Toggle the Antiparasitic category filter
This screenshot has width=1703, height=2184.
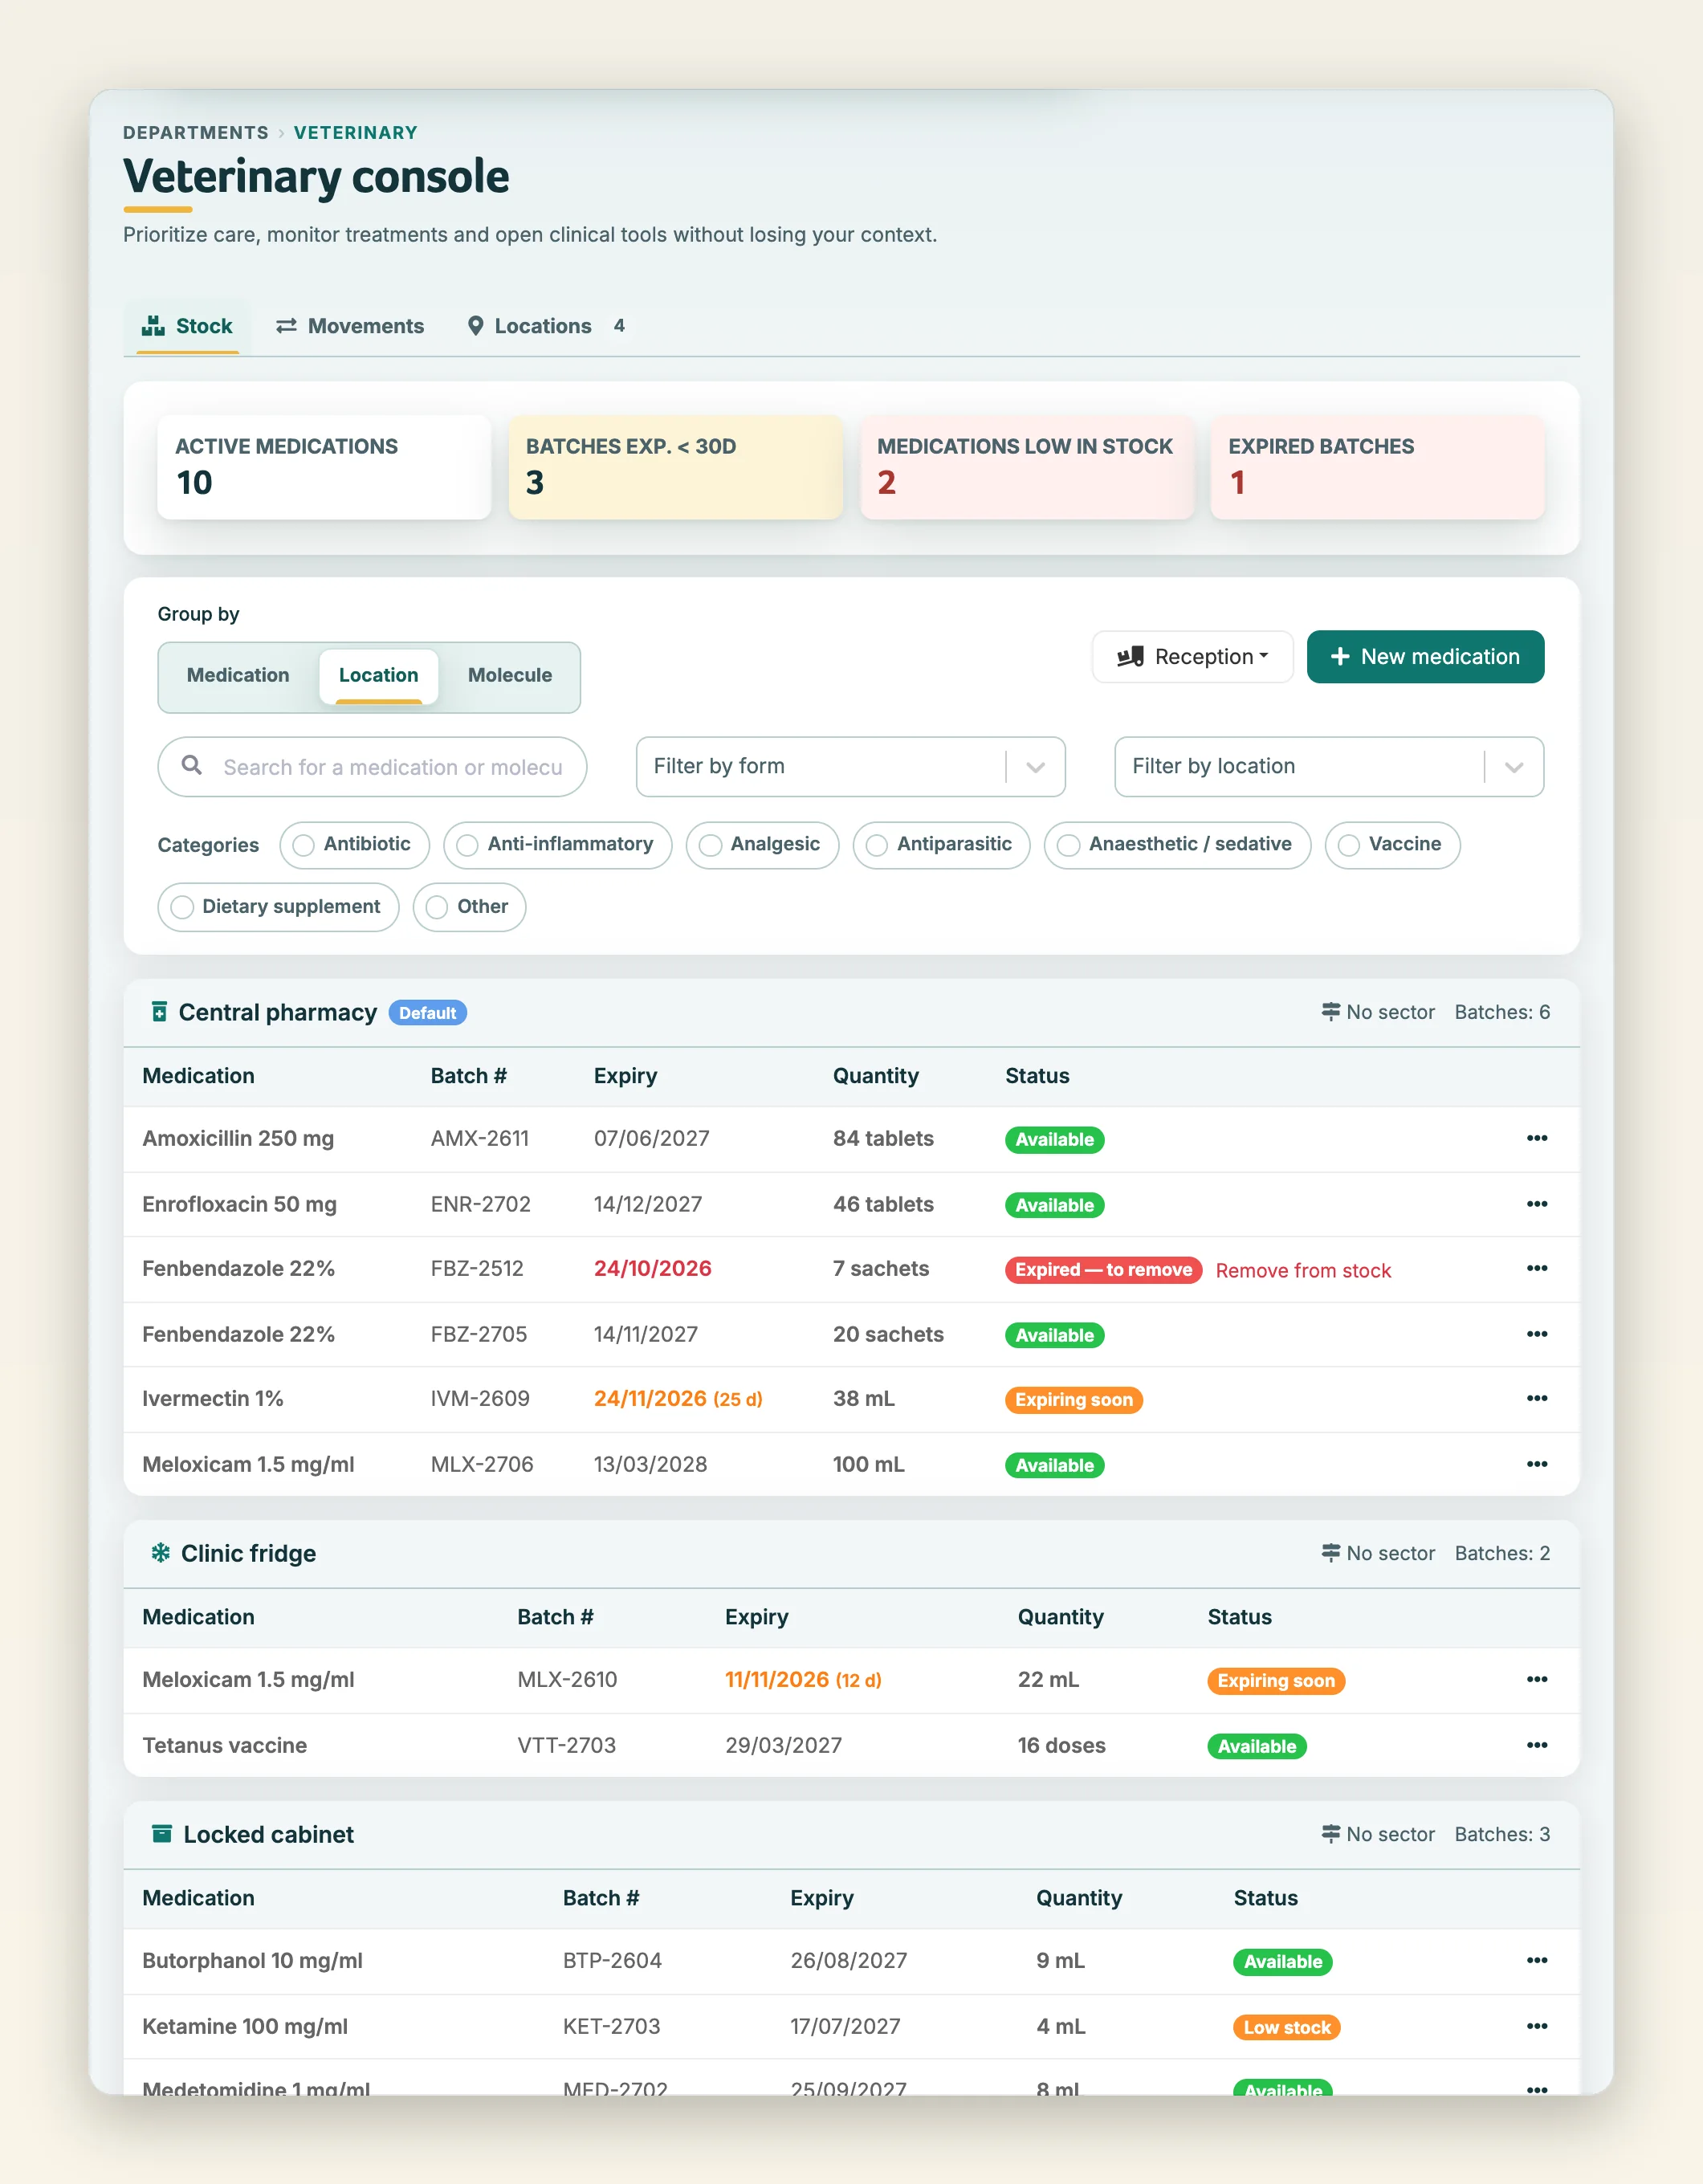941,845
